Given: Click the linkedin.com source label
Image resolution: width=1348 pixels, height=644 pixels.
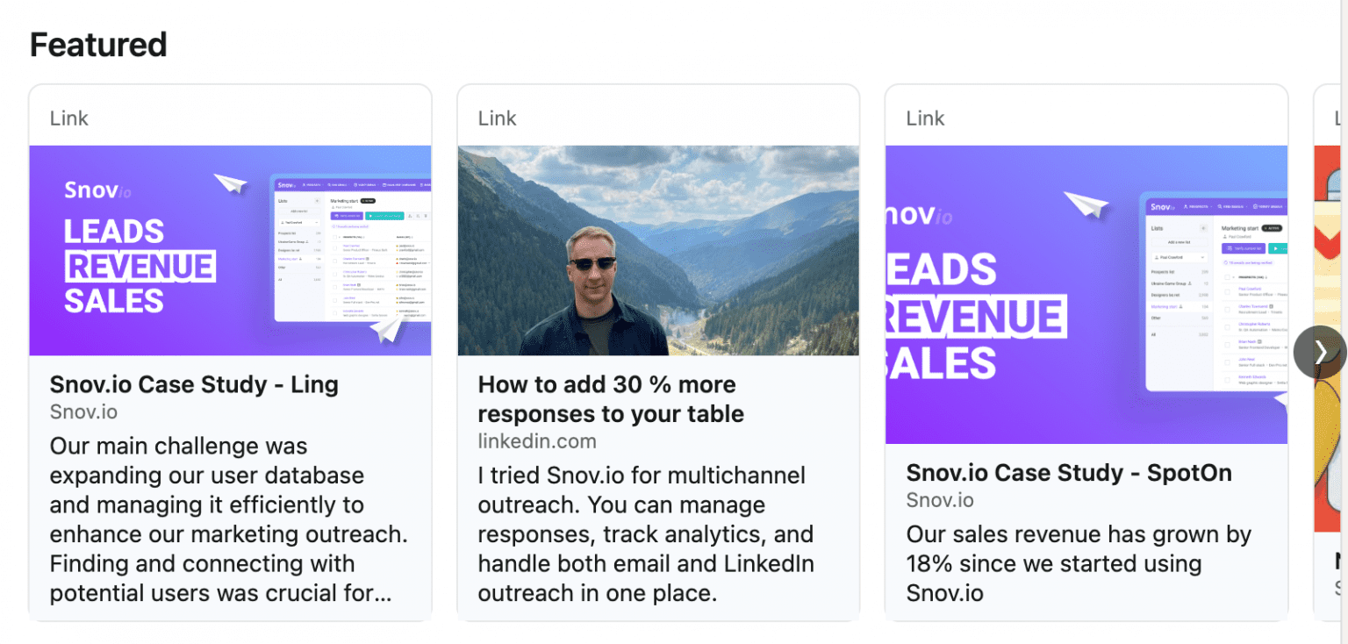Looking at the screenshot, I should [x=537, y=441].
